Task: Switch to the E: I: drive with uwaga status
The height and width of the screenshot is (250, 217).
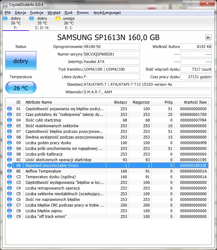Action: (x=69, y=23)
